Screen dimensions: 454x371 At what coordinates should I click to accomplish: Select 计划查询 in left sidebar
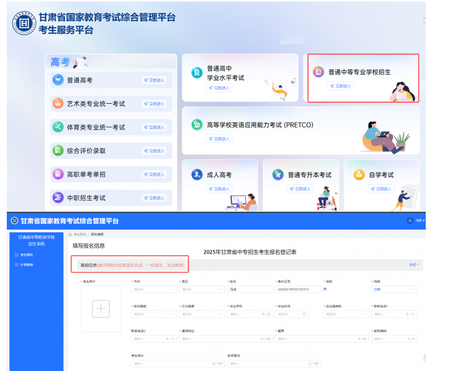tap(27, 265)
